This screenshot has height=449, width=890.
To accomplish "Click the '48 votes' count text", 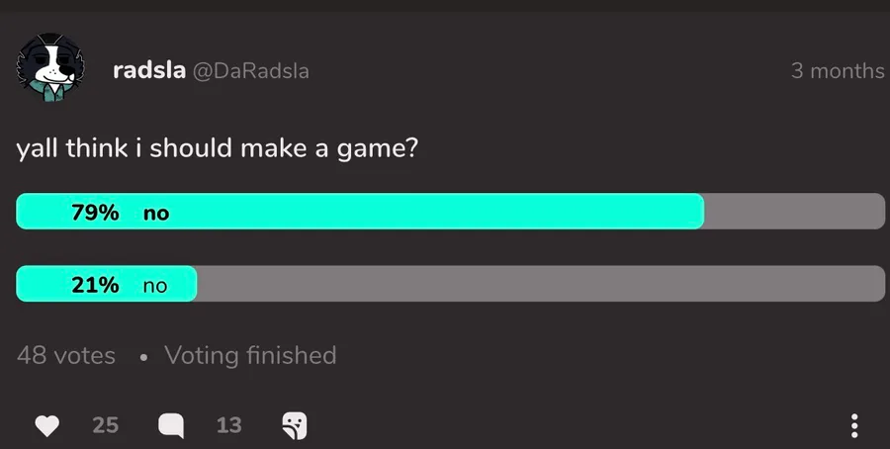I will coord(66,355).
